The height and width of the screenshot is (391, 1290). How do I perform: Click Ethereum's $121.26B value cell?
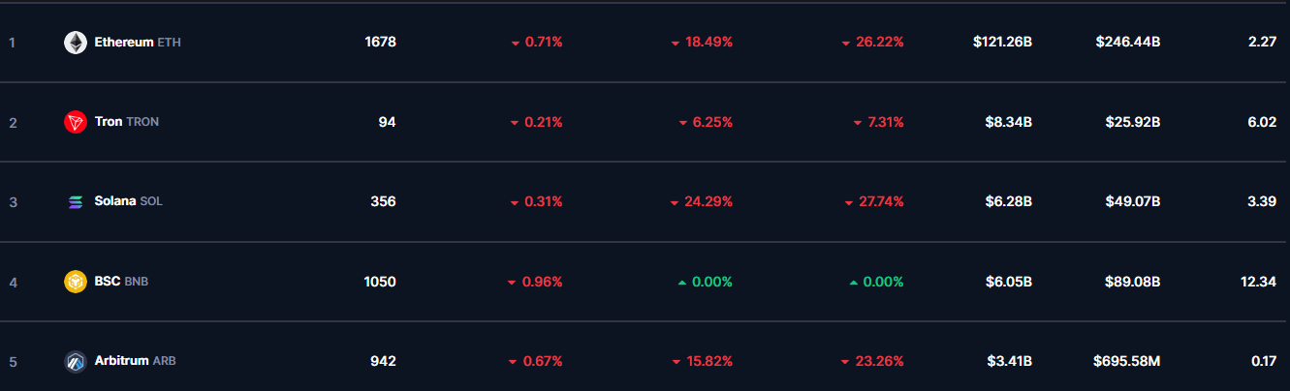[x=1002, y=43]
